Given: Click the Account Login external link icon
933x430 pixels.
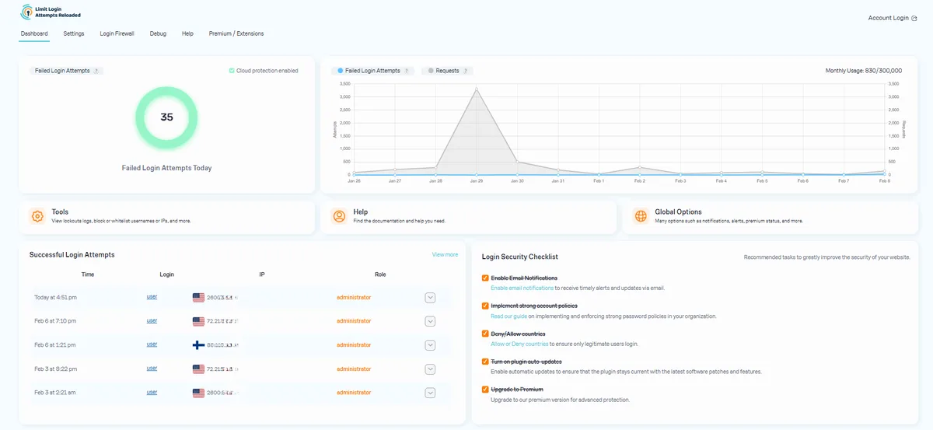Looking at the screenshot, I should point(914,18).
